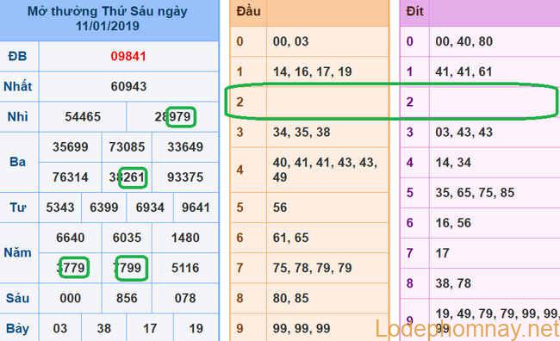
Task: Click the Ba prize number 73085
Action: point(128,147)
